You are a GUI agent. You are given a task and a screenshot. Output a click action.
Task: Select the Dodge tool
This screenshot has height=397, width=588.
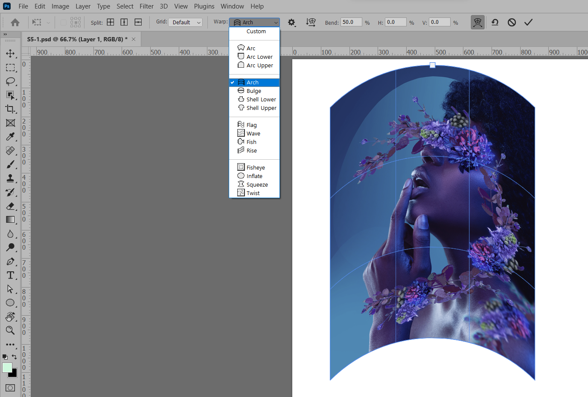point(10,247)
